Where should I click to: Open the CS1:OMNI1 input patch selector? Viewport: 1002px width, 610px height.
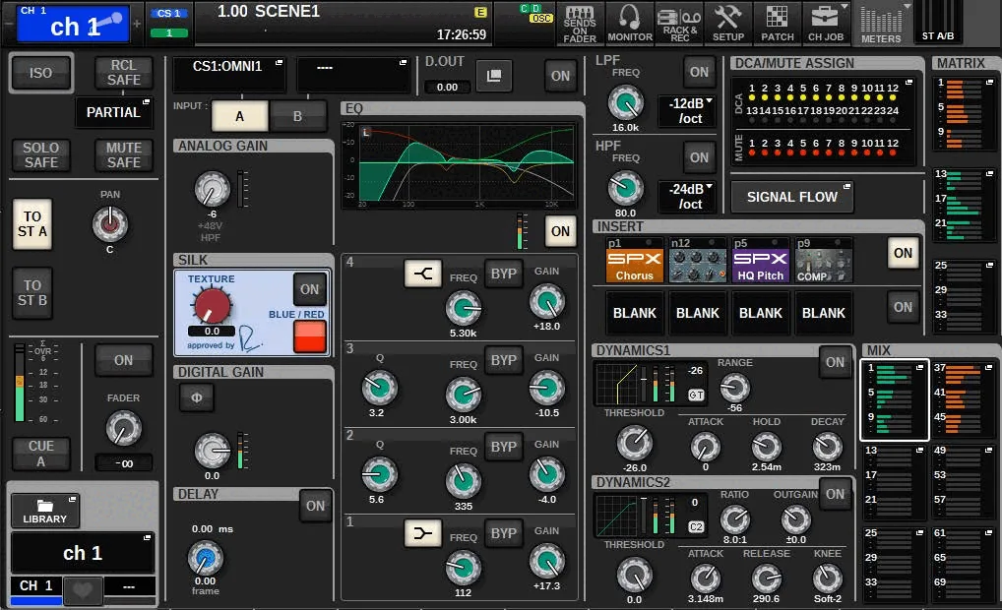point(228,75)
